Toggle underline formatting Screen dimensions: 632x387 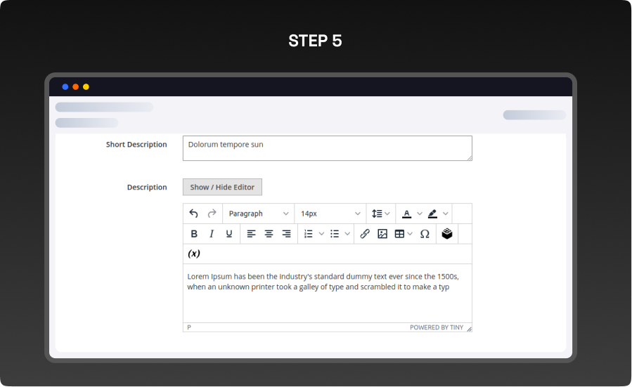pyautogui.click(x=229, y=234)
